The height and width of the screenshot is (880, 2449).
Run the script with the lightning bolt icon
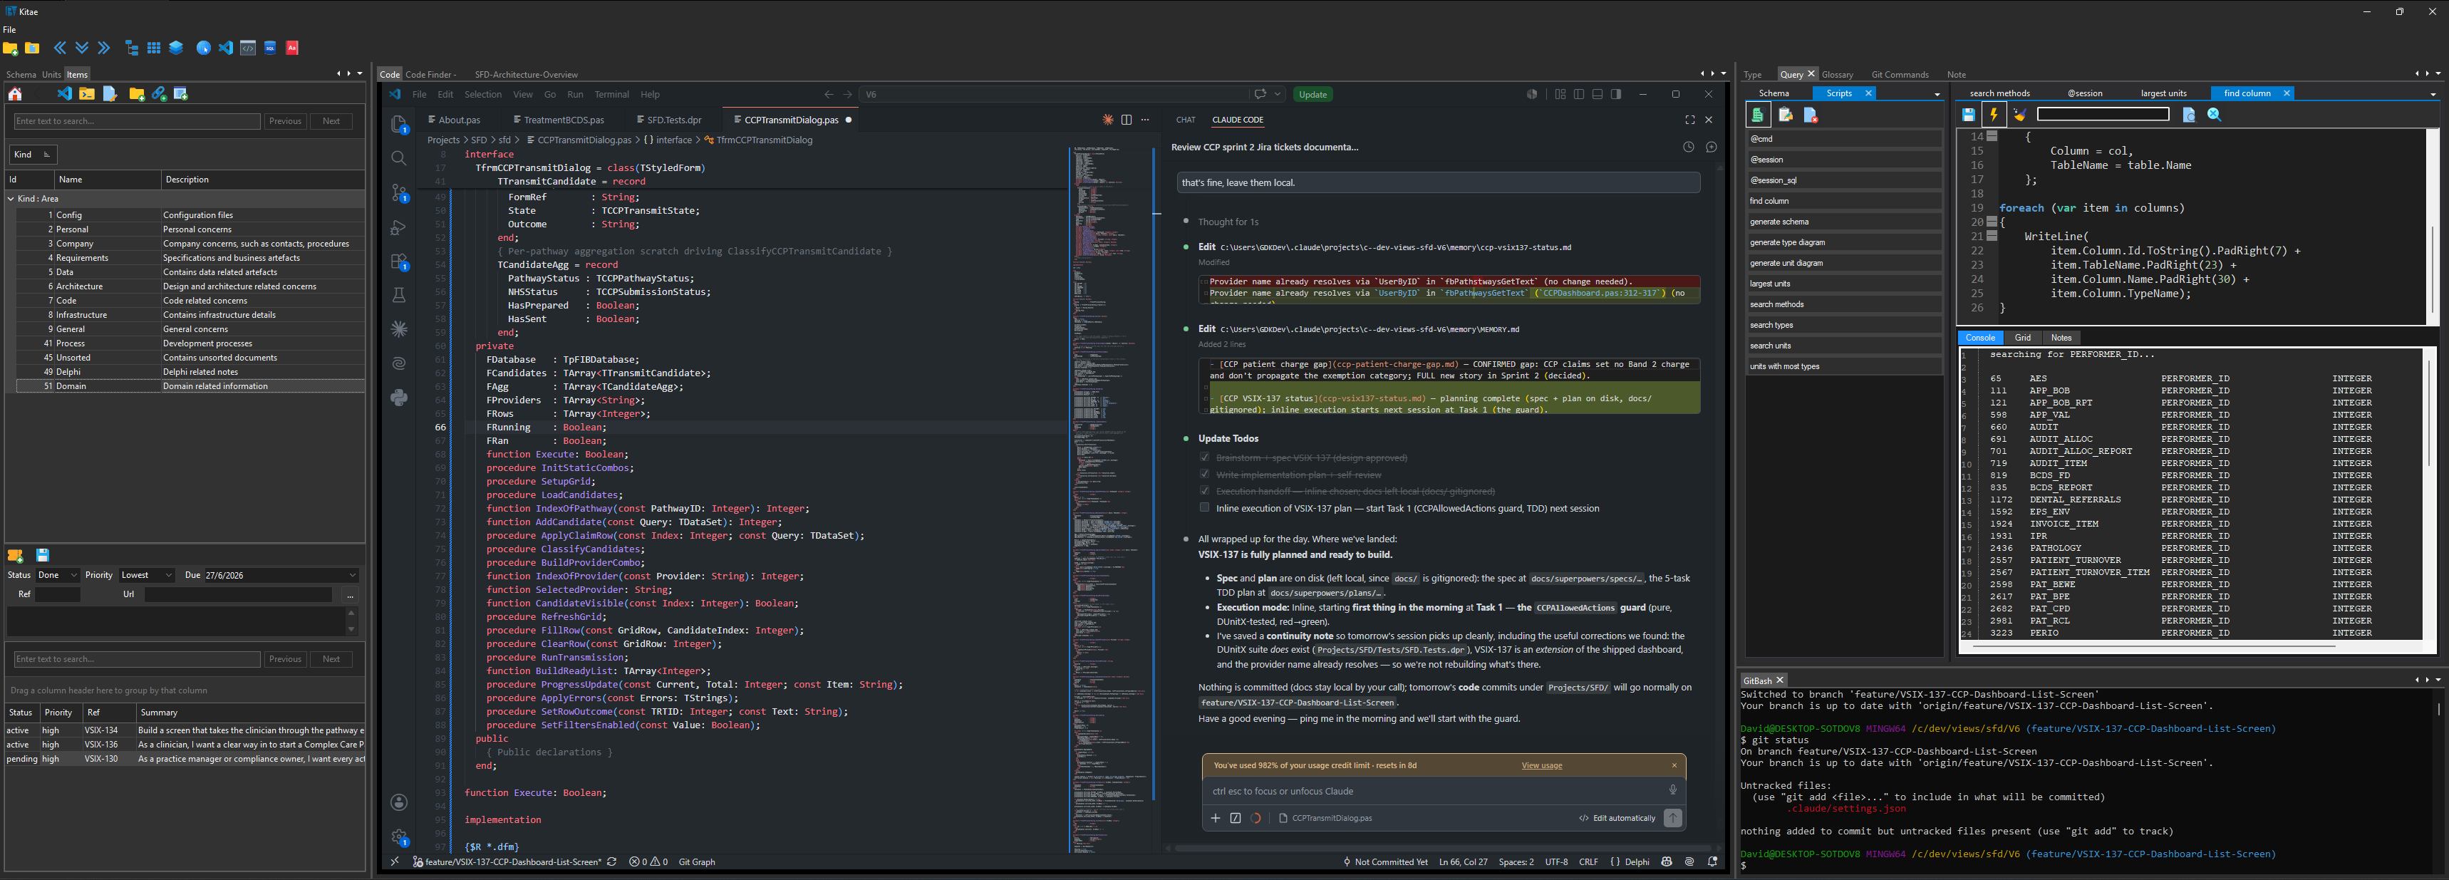pyautogui.click(x=1994, y=114)
